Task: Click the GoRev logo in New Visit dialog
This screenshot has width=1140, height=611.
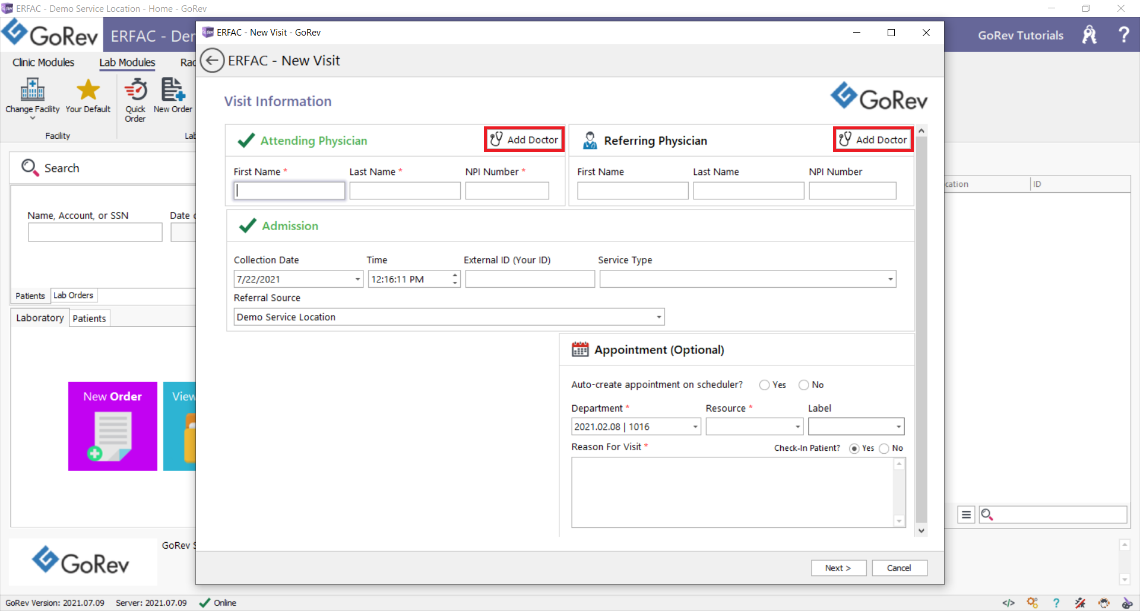Action: click(879, 97)
